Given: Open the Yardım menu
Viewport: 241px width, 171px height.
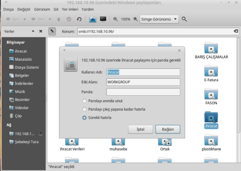Looking at the screenshot, I should pos(88,9).
